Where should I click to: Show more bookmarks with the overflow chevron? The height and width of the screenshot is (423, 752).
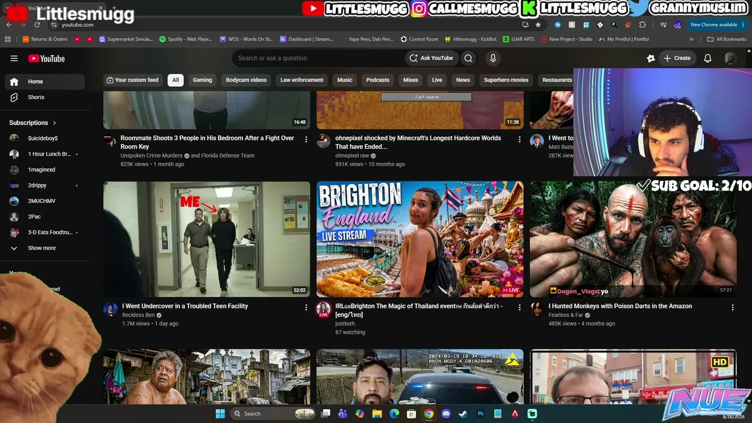[691, 39]
